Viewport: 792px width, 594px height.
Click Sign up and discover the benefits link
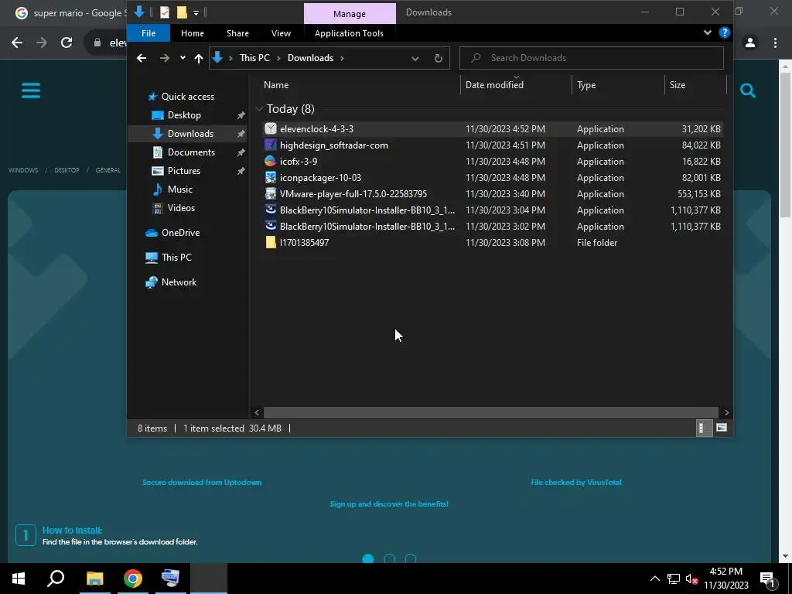click(x=389, y=504)
